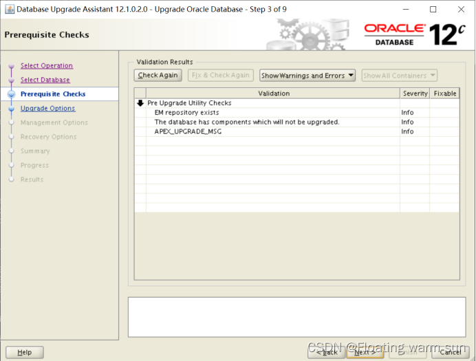Click the Select Operation step bullet
Screen dimensions: 476x361
click(12, 66)
